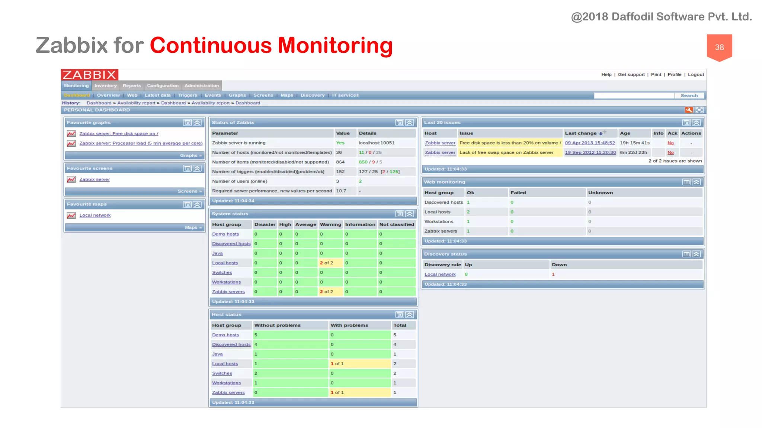Open Web monitoring widget menu icon
This screenshot has width=762, height=428.
(x=687, y=182)
